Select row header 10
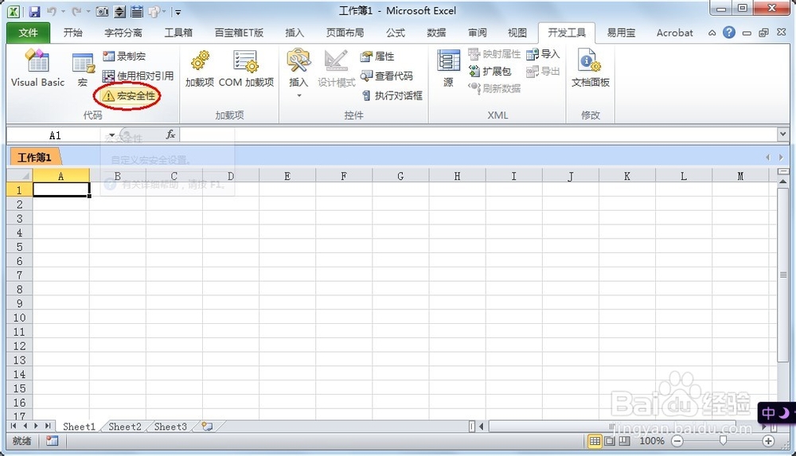 pos(19,318)
